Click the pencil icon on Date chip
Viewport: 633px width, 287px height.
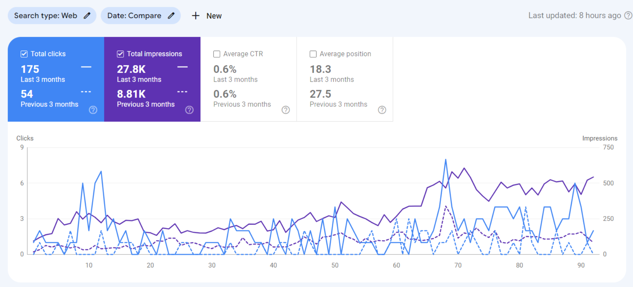[x=171, y=16]
